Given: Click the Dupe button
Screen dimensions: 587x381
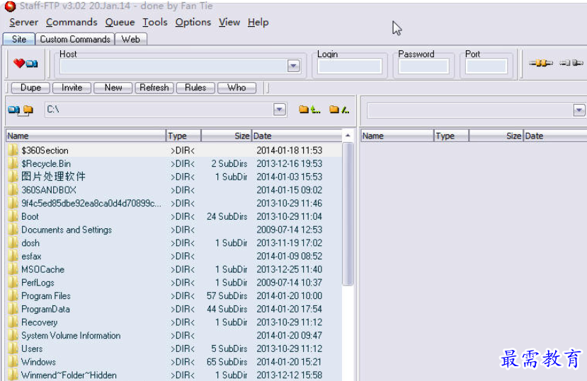Looking at the screenshot, I should pos(30,88).
